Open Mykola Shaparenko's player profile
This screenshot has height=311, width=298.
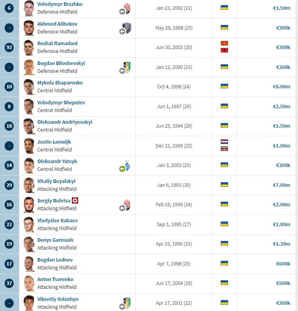pos(60,83)
